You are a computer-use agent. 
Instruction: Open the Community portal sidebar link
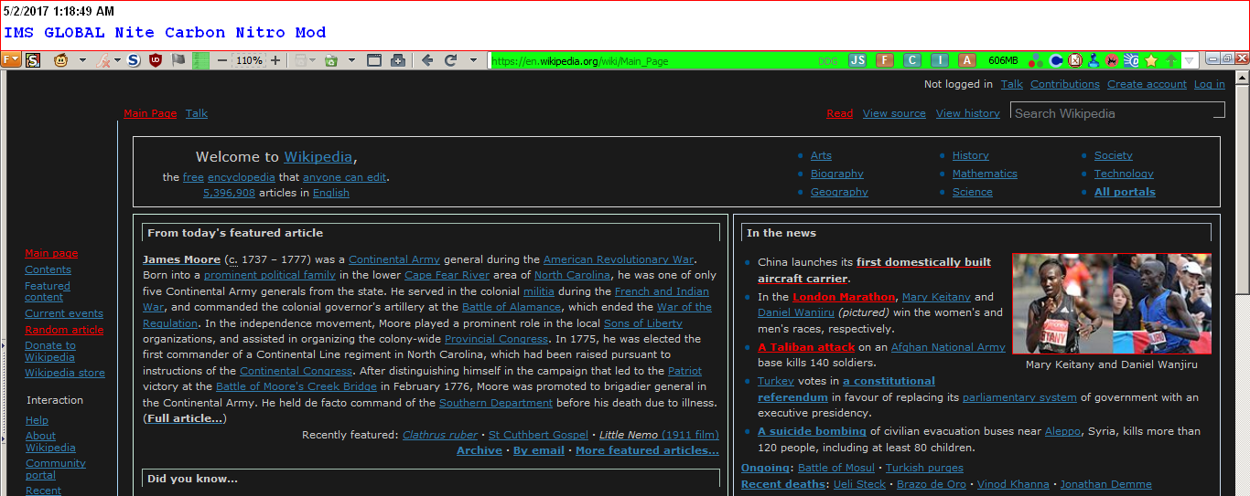pos(55,470)
